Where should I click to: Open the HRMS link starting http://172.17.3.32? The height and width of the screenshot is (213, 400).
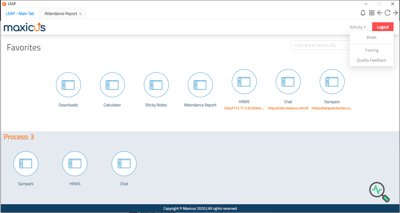click(x=244, y=108)
